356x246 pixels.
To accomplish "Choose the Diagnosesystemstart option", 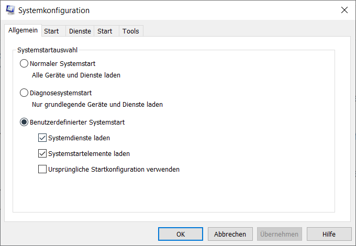I will click(24, 93).
